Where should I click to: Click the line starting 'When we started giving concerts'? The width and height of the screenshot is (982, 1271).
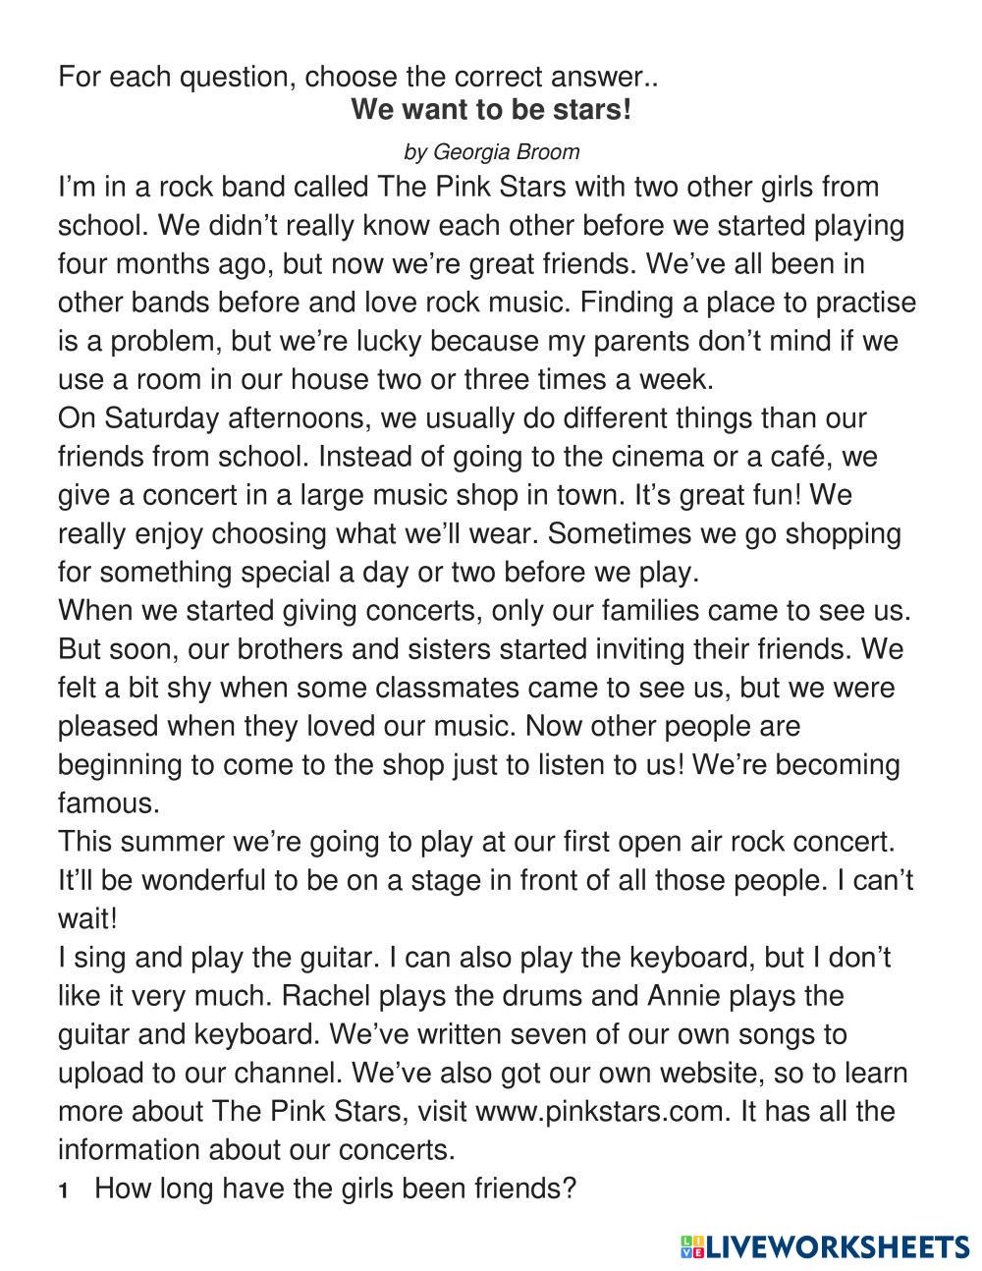pos(484,610)
